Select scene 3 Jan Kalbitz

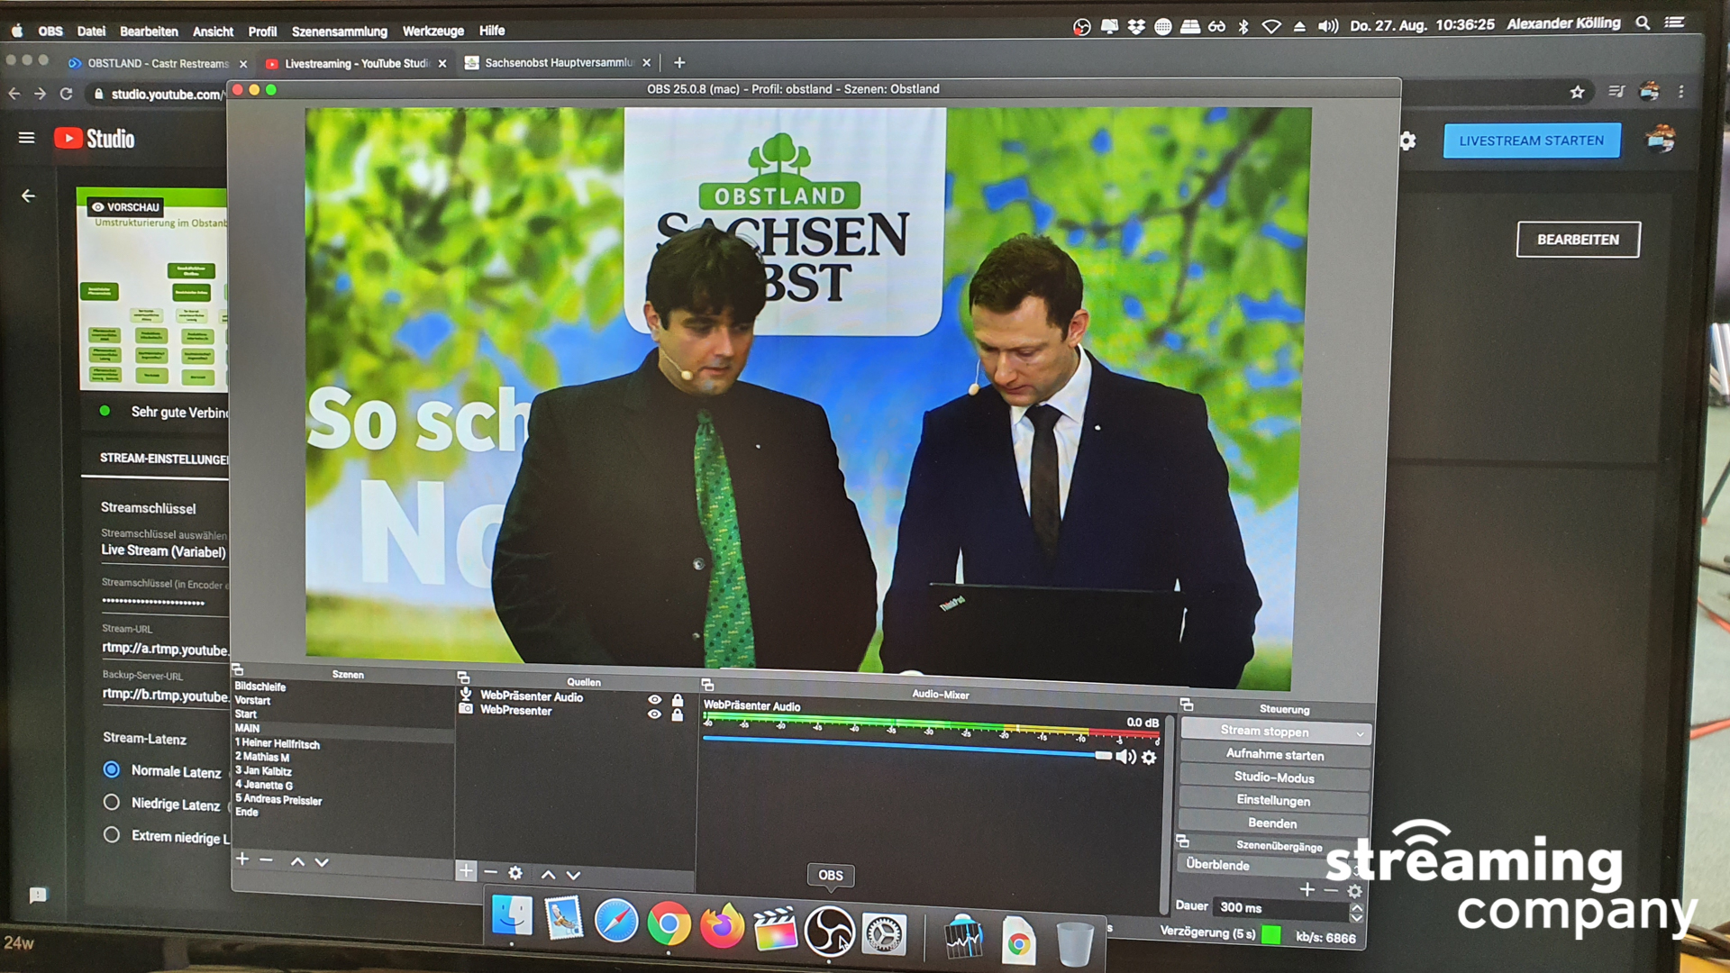pyautogui.click(x=263, y=770)
